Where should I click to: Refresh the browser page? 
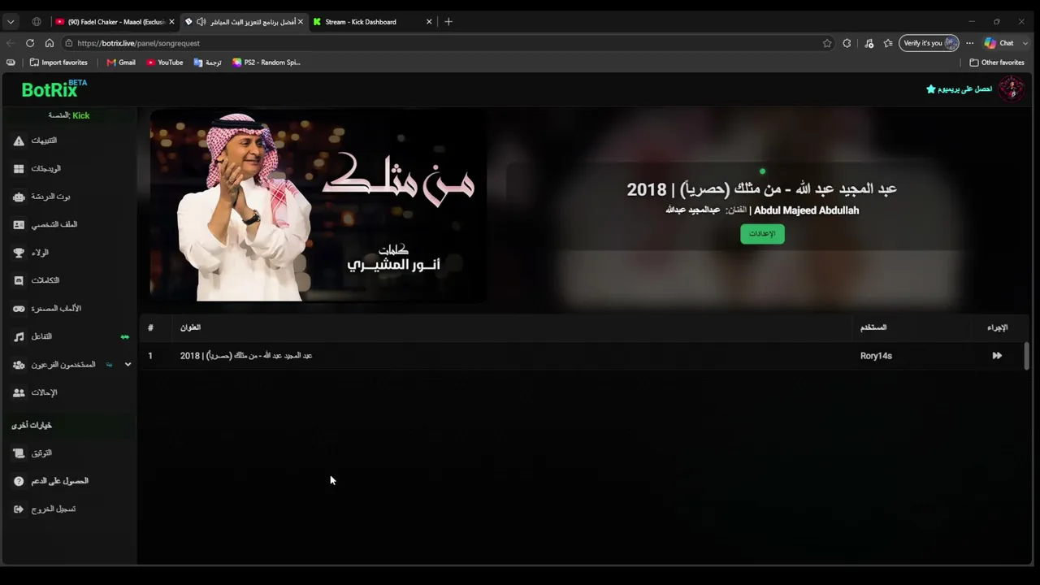click(x=30, y=43)
